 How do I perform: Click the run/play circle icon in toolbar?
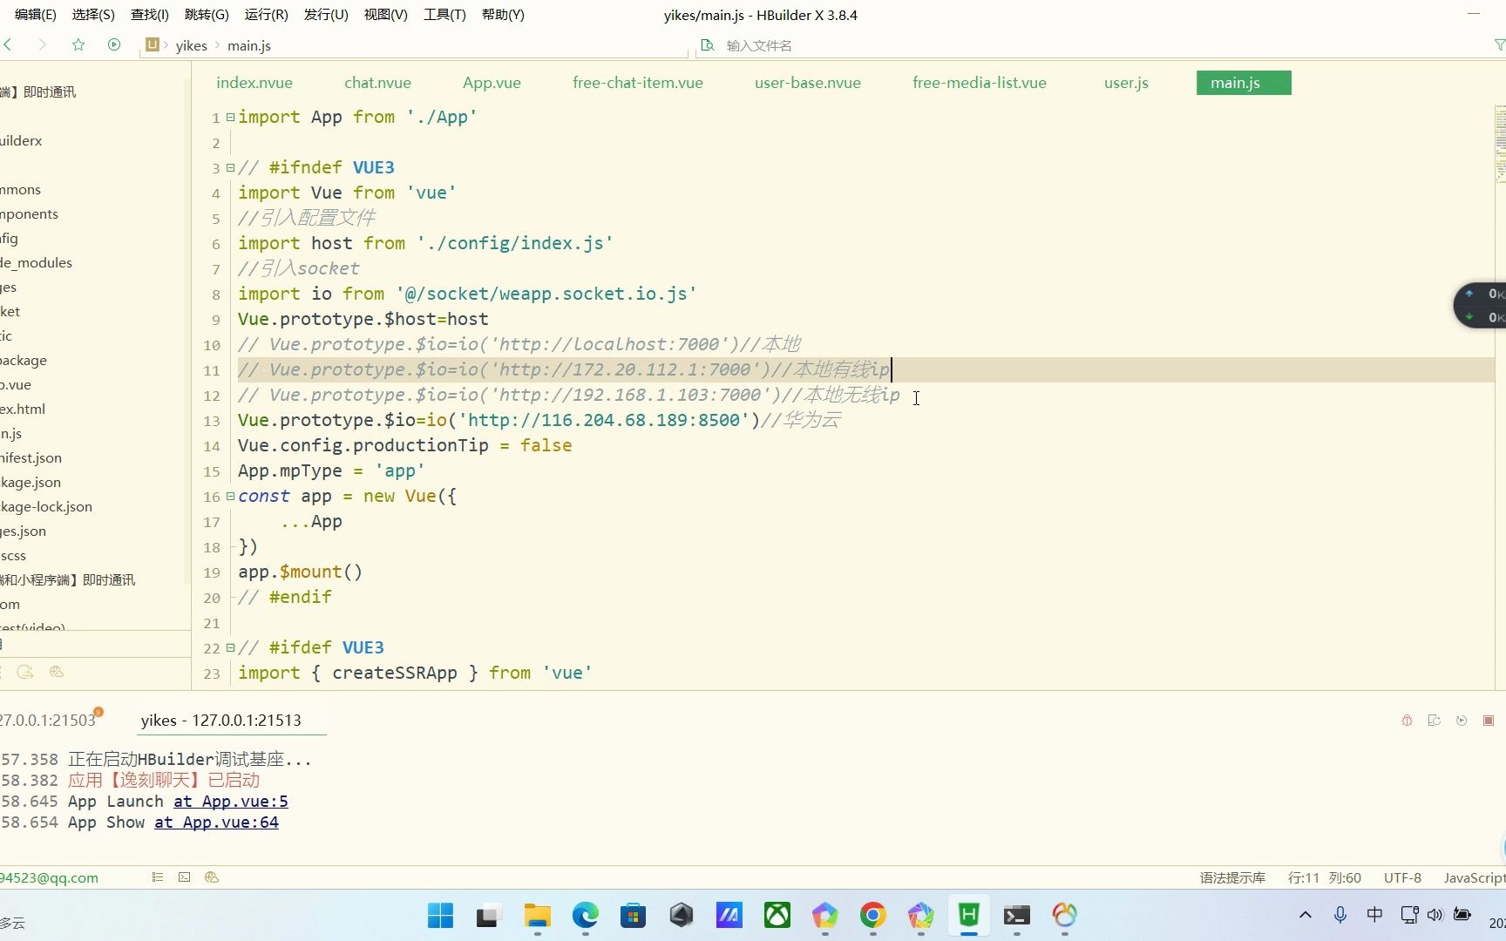(x=114, y=44)
